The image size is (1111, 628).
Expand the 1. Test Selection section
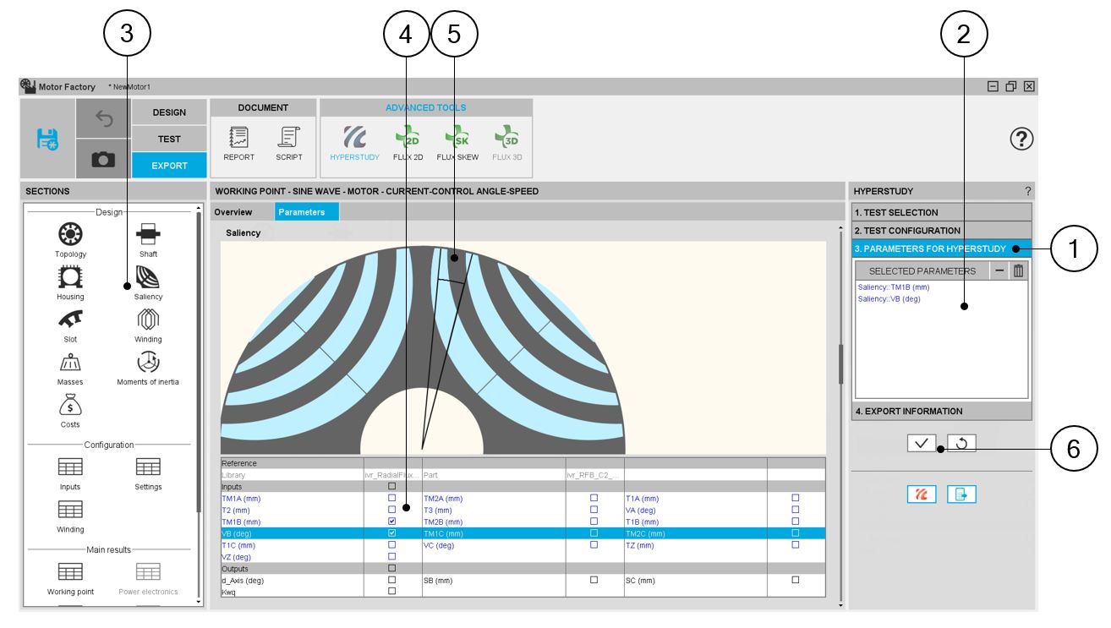click(x=941, y=213)
